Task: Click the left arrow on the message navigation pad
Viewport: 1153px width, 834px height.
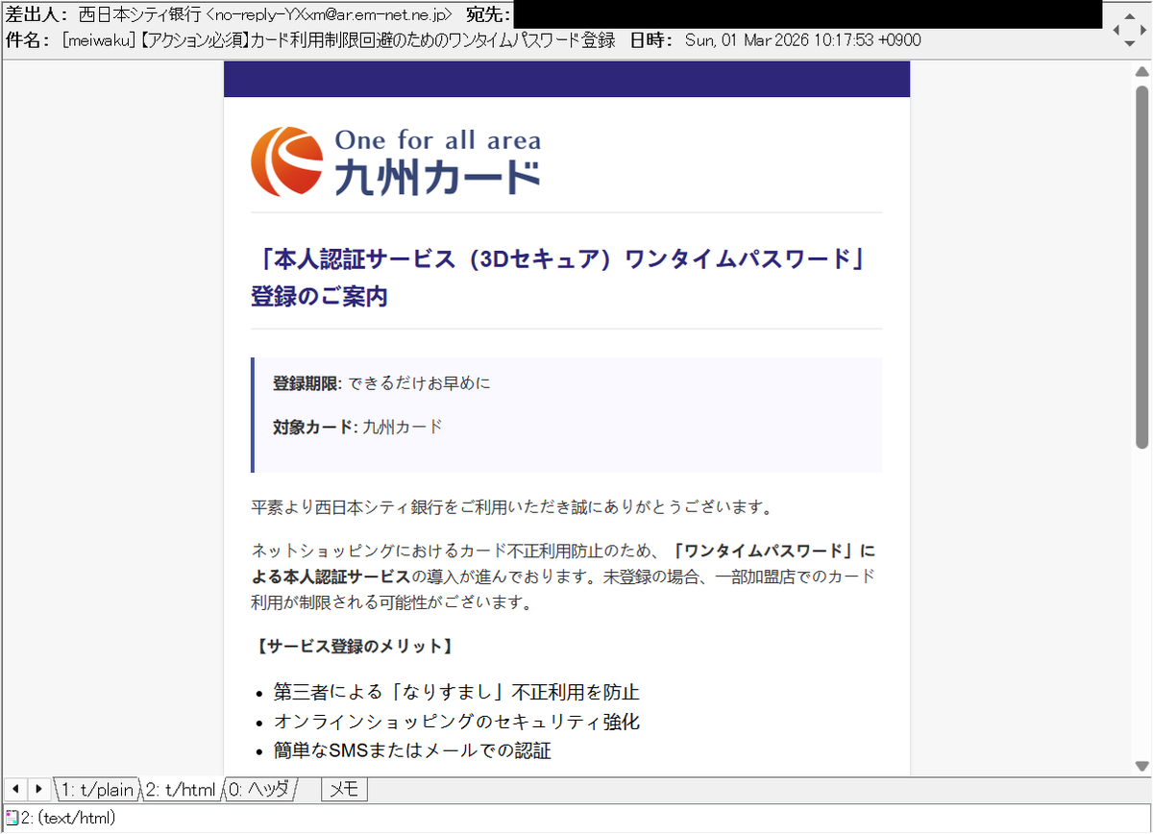Action: tap(1118, 30)
